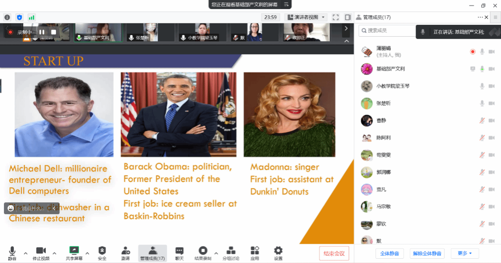
Task: Open 分组讨论 breakout rooms
Action: 231,252
